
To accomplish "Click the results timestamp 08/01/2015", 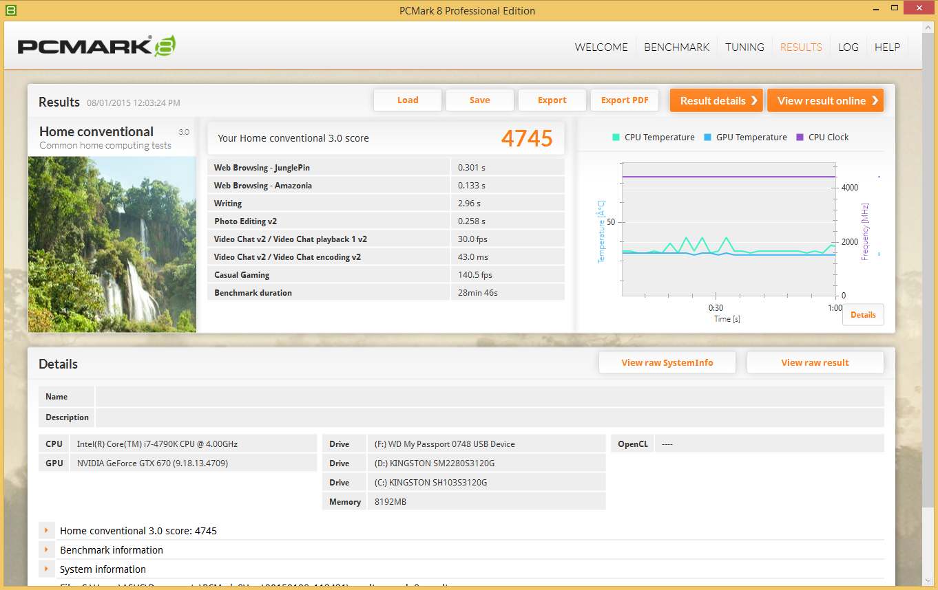I will [x=134, y=103].
